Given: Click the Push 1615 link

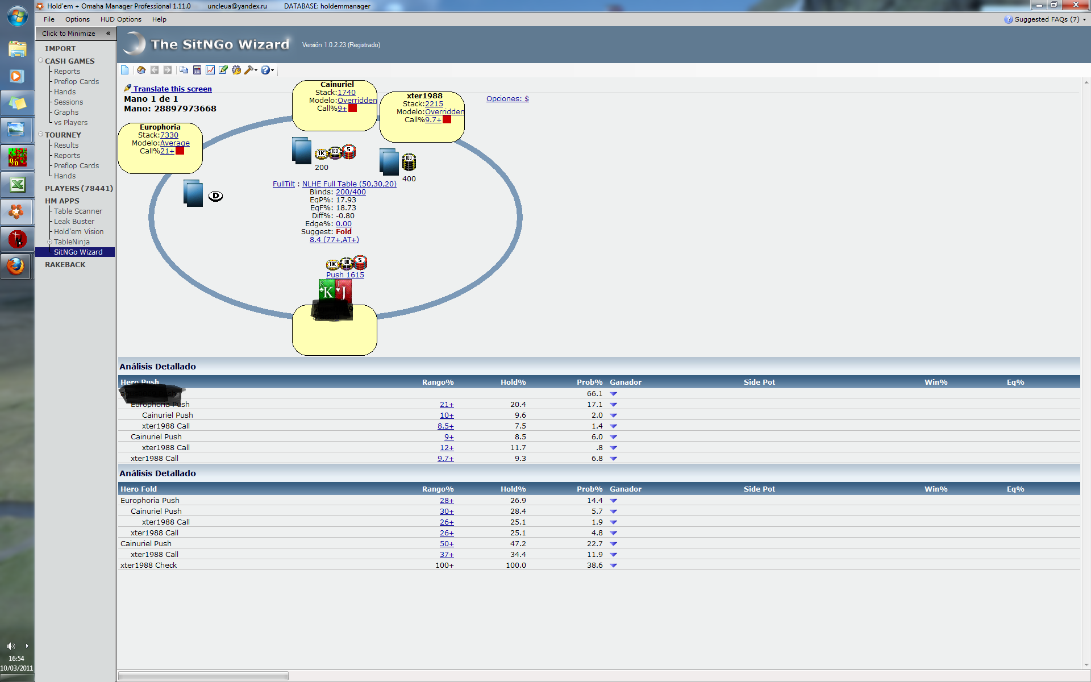Looking at the screenshot, I should point(345,275).
